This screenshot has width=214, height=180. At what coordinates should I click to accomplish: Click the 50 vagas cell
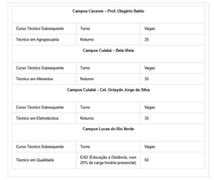coord(147,160)
